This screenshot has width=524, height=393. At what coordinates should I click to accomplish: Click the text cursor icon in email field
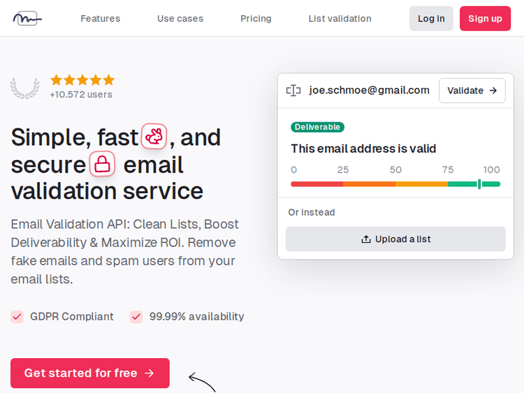point(293,91)
